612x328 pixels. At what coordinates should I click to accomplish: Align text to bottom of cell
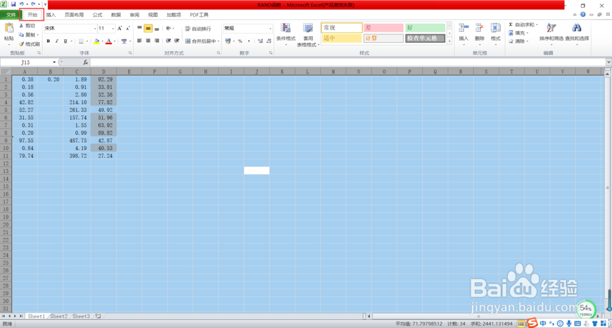(157, 28)
